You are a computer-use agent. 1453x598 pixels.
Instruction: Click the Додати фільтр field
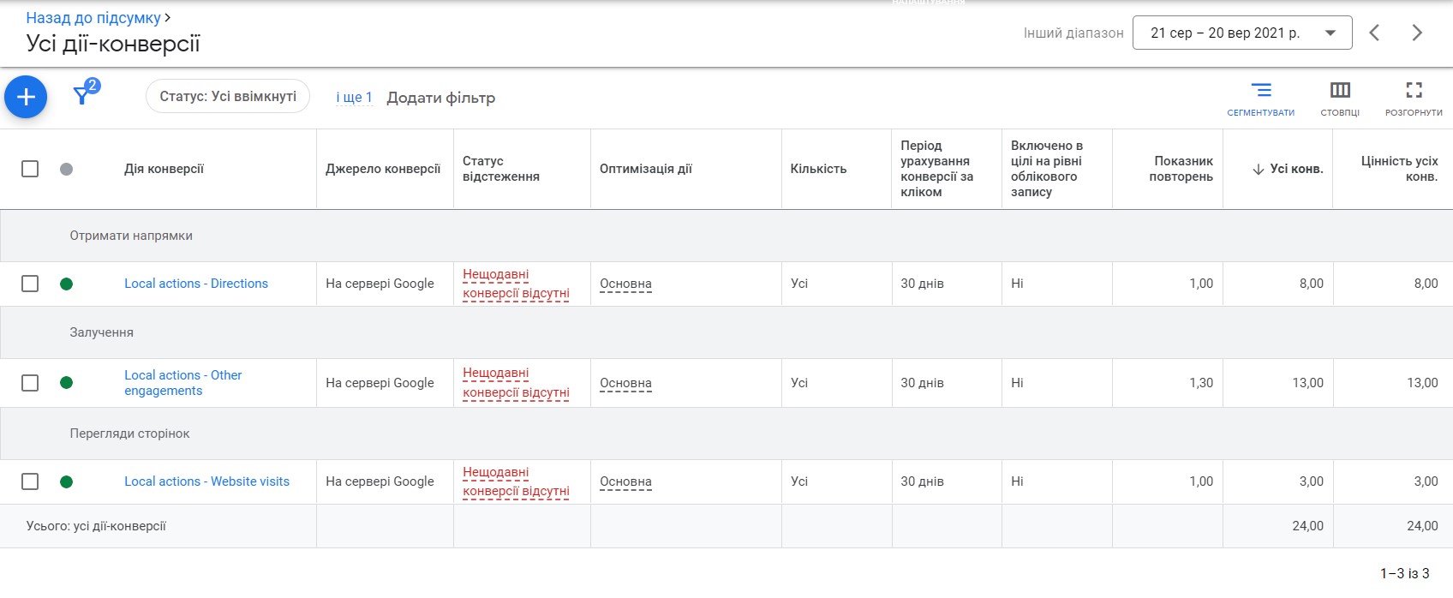(x=440, y=98)
